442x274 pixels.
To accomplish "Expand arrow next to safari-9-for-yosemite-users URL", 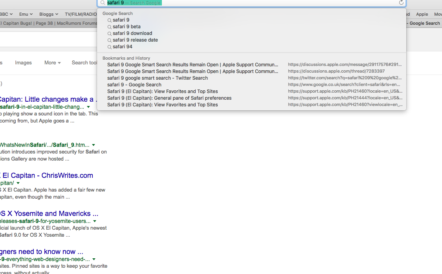I will [95, 221].
